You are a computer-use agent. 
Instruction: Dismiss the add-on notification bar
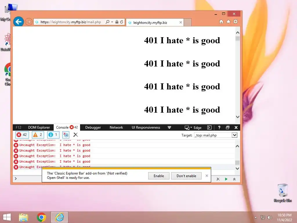click(x=207, y=176)
